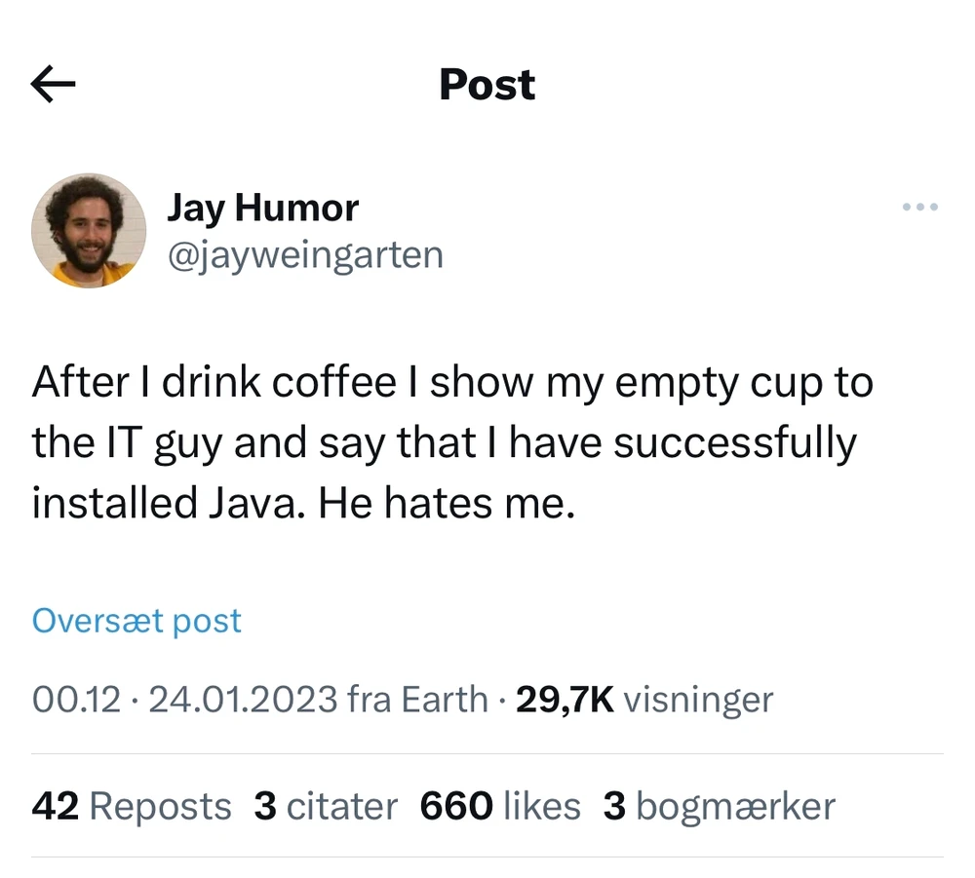Click the 3 bogmærker bookmarks count
The image size is (975, 878).
(720, 806)
